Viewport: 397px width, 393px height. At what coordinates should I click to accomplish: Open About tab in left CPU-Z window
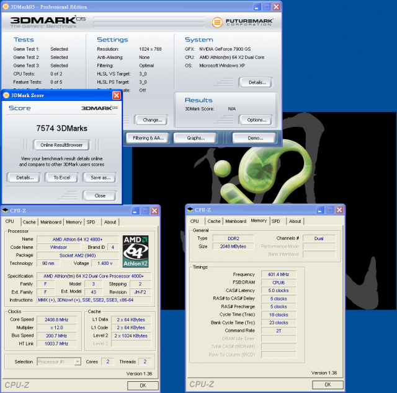(x=110, y=222)
